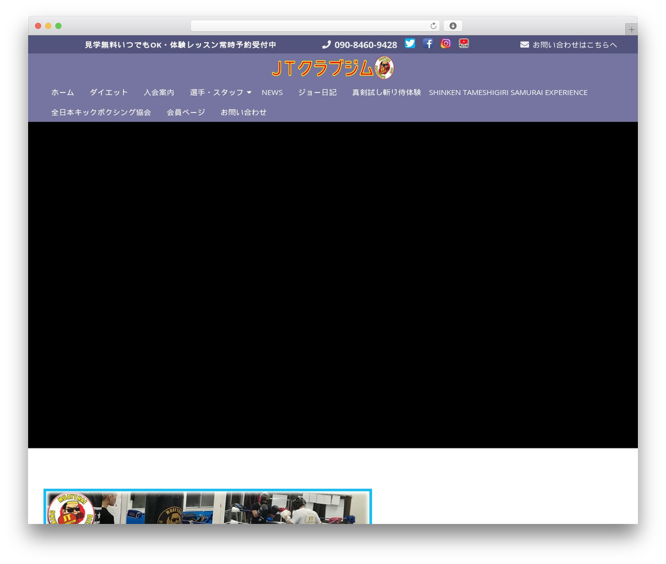Open the 入会案内 menu item
The image size is (666, 564).
pos(159,92)
